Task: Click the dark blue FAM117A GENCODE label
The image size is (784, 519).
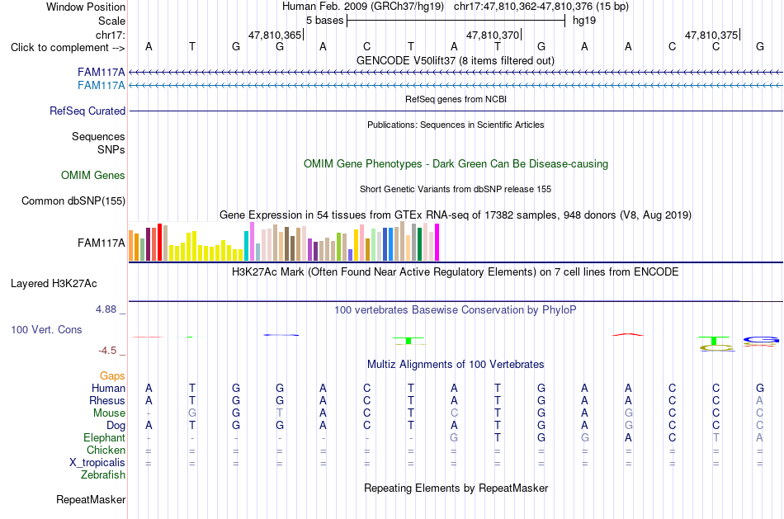Action: click(x=101, y=72)
